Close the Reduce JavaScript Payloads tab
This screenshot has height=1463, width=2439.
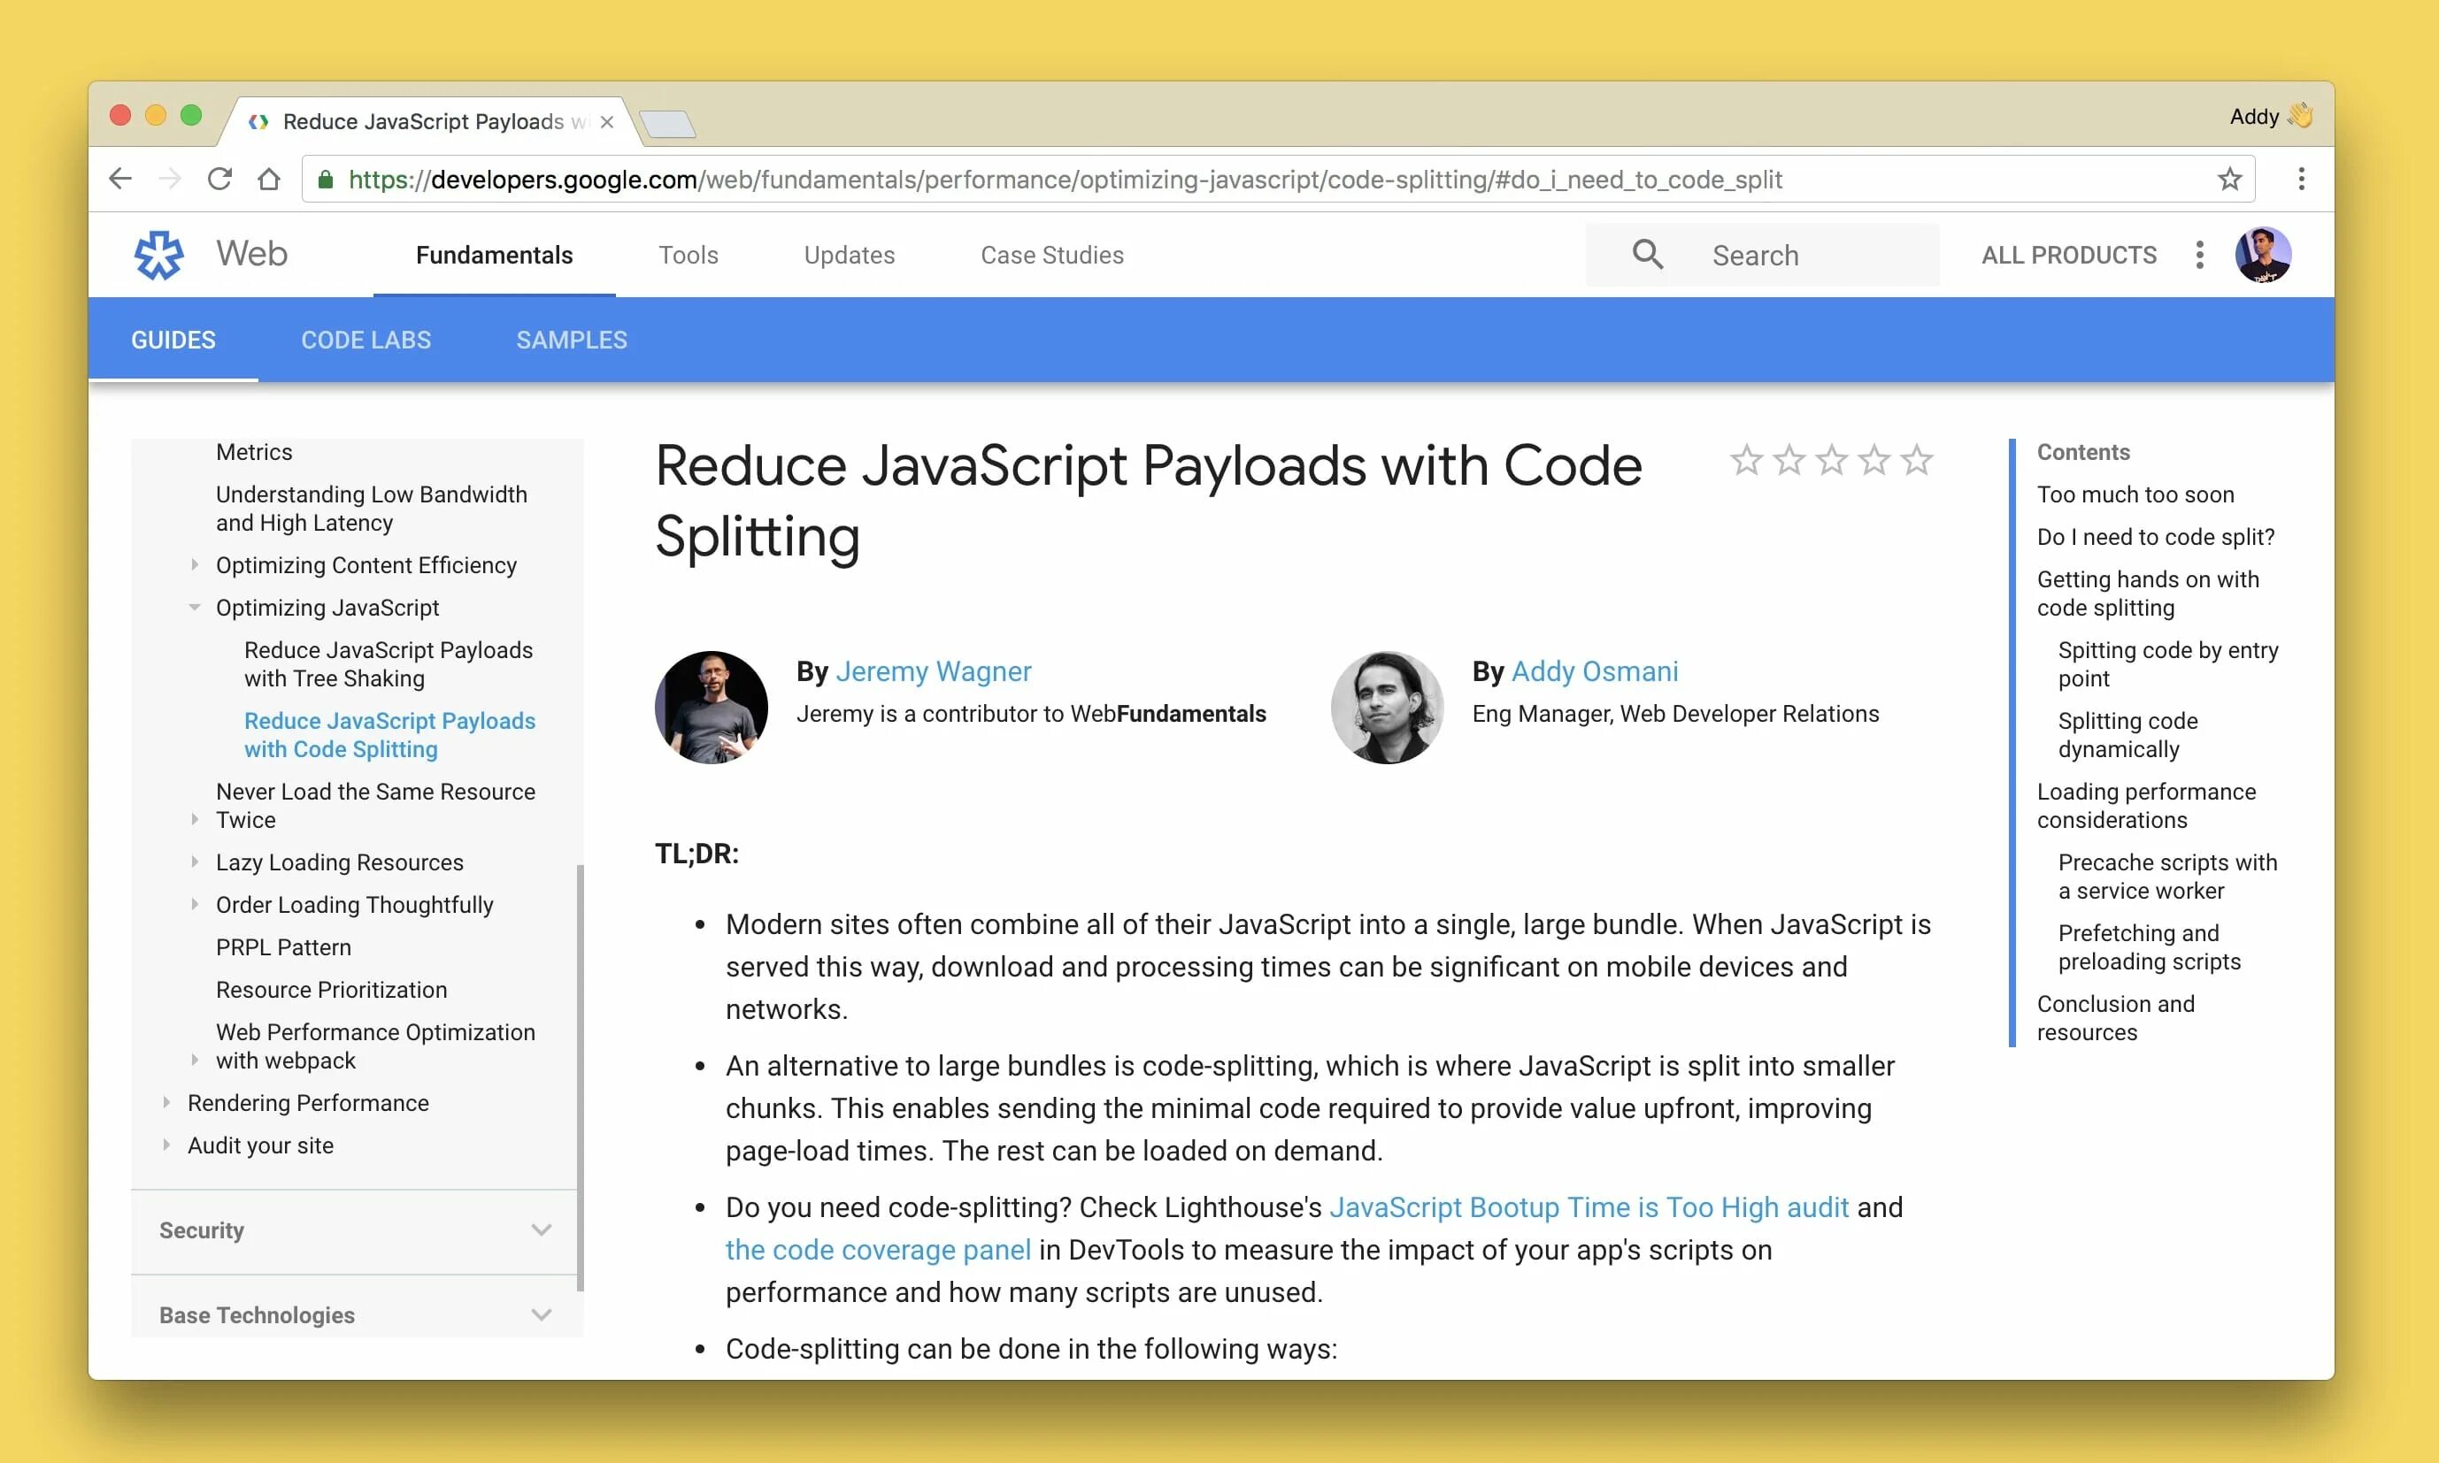coord(606,121)
